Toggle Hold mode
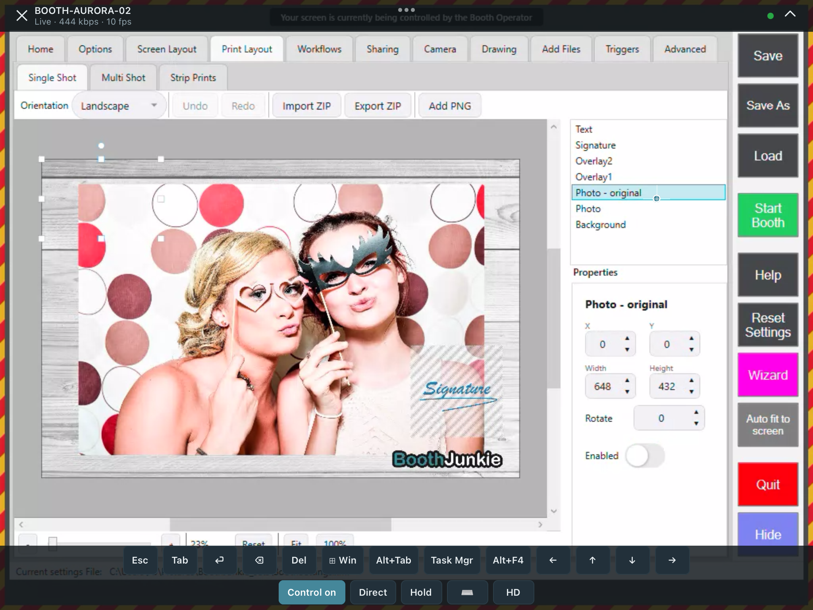 click(x=421, y=592)
